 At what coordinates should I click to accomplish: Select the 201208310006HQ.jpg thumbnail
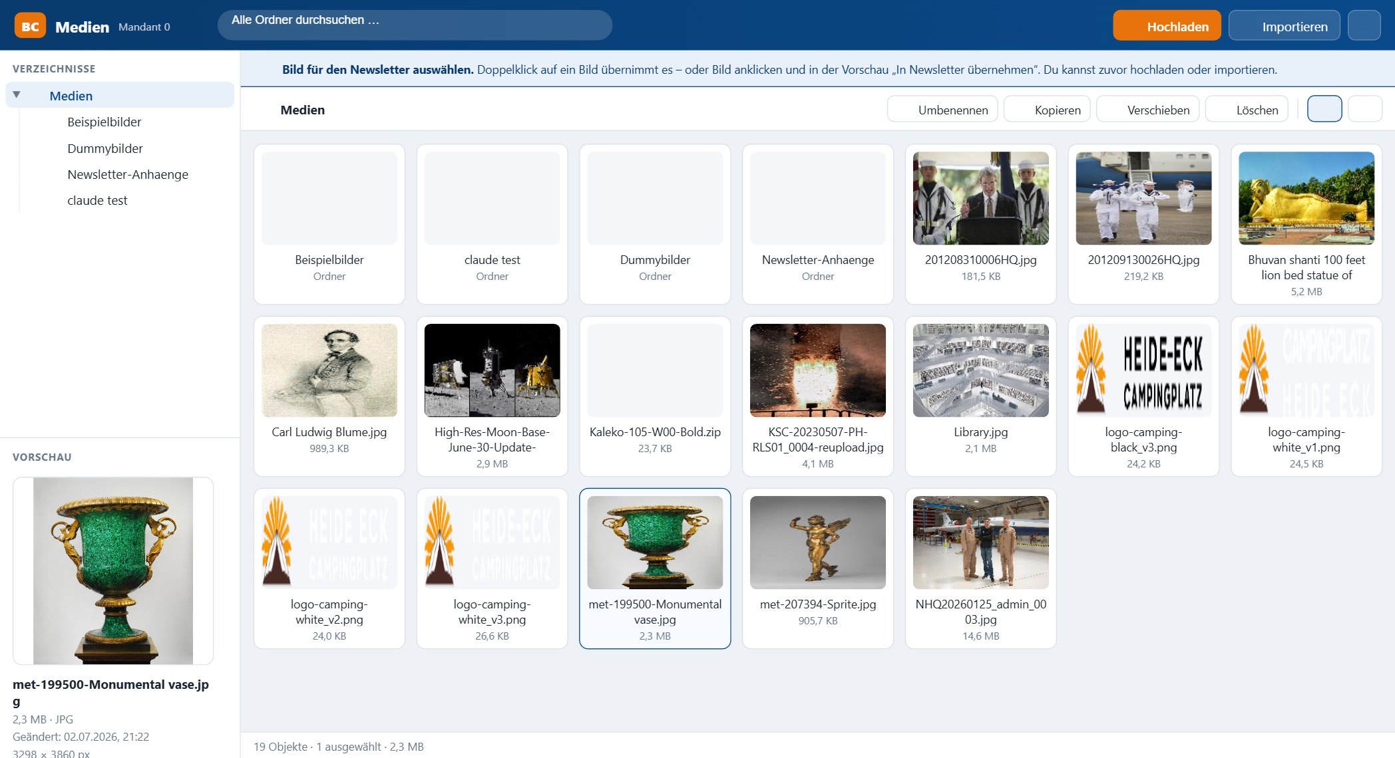pyautogui.click(x=980, y=198)
